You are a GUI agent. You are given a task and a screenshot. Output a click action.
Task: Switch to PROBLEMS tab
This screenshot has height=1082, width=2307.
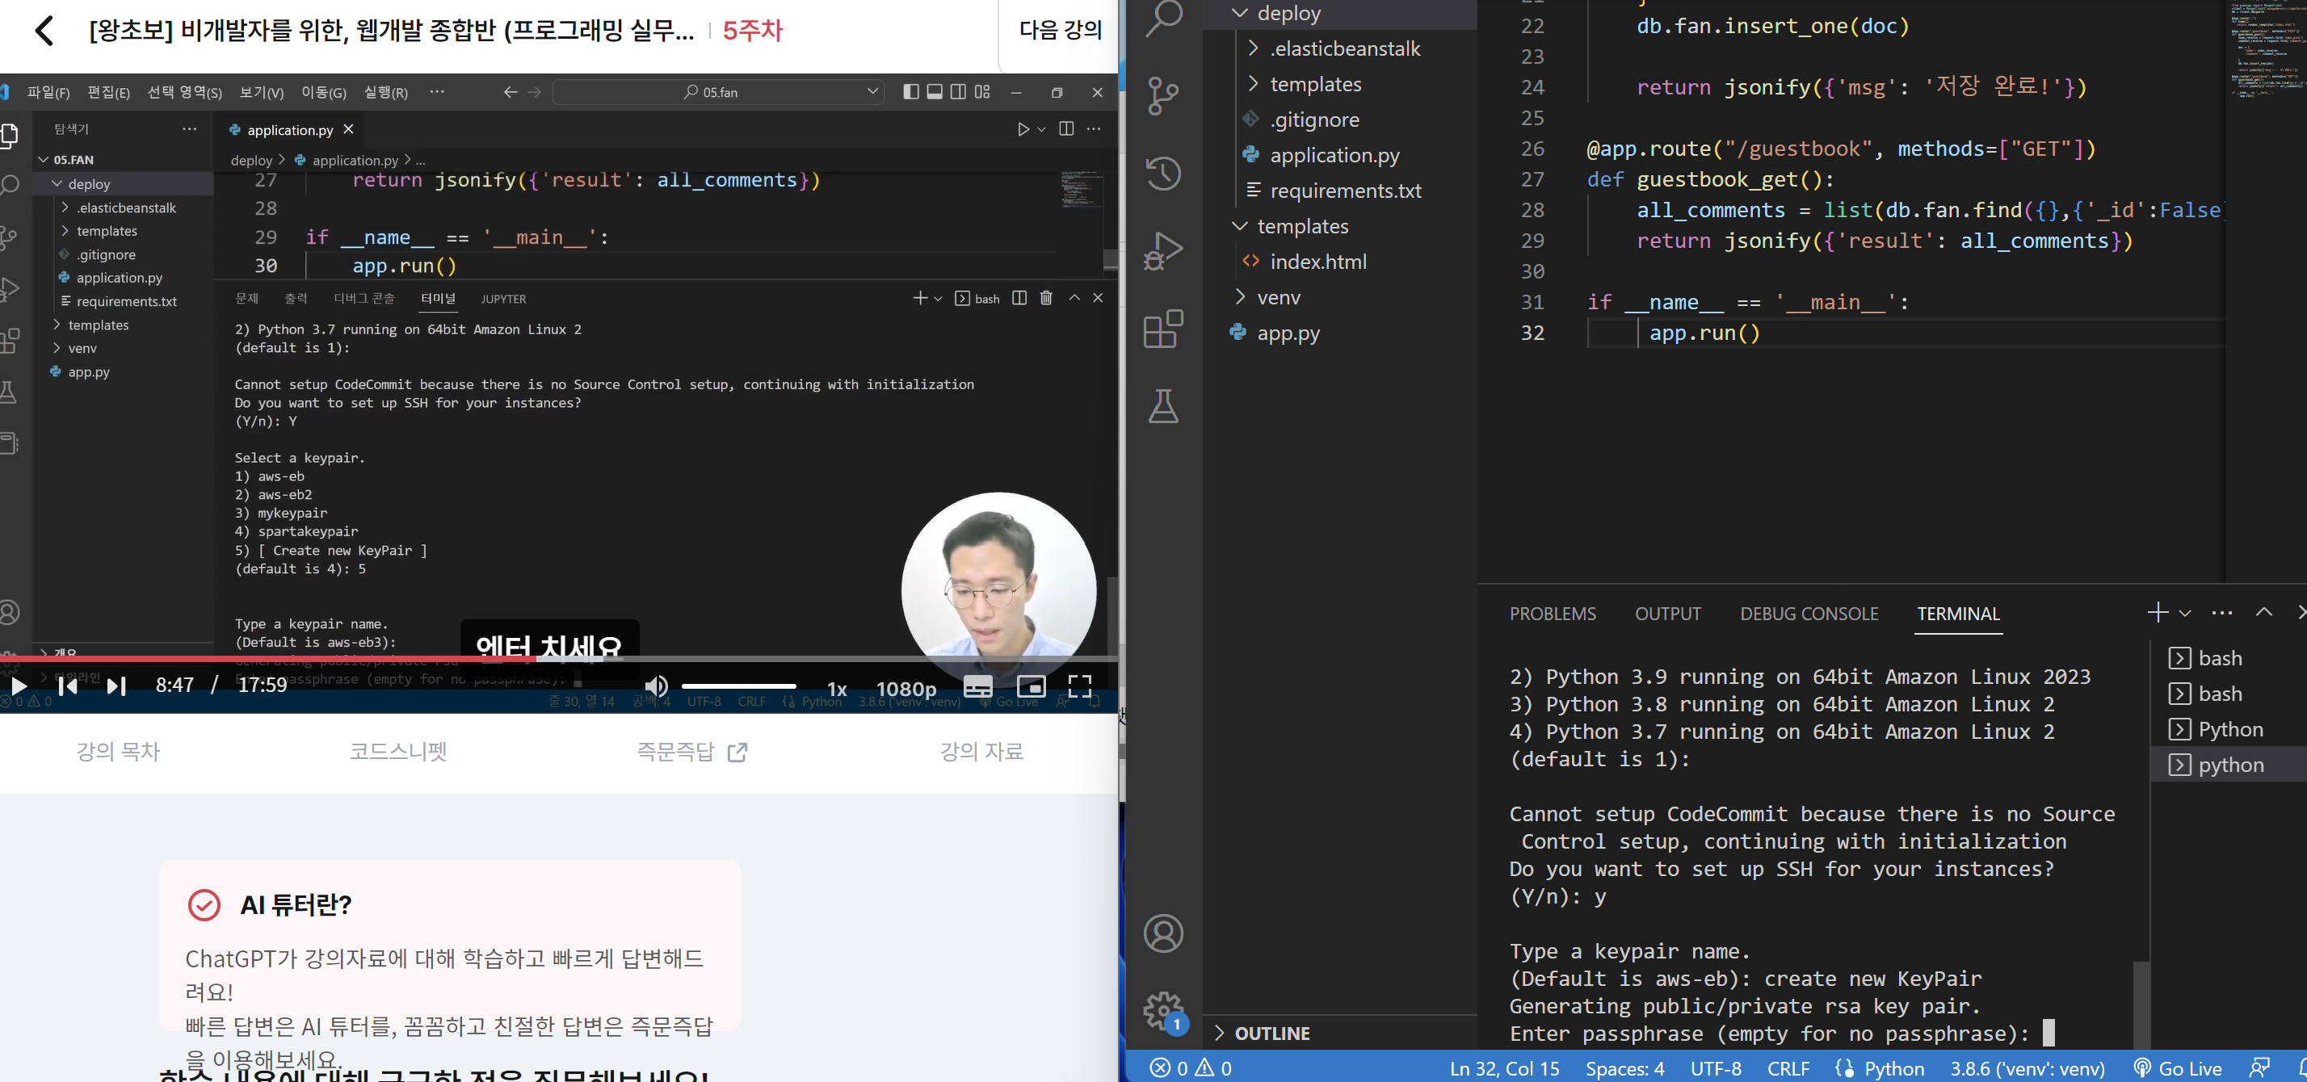click(x=1552, y=614)
